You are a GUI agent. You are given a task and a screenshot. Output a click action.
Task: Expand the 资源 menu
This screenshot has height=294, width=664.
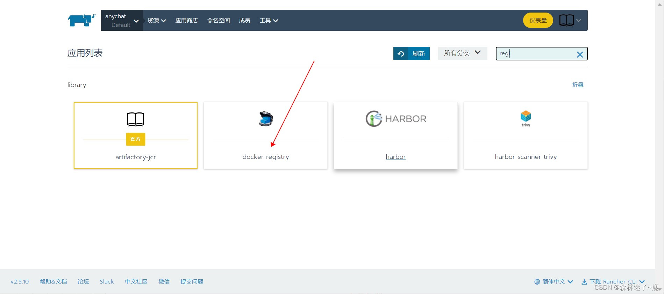tap(156, 21)
